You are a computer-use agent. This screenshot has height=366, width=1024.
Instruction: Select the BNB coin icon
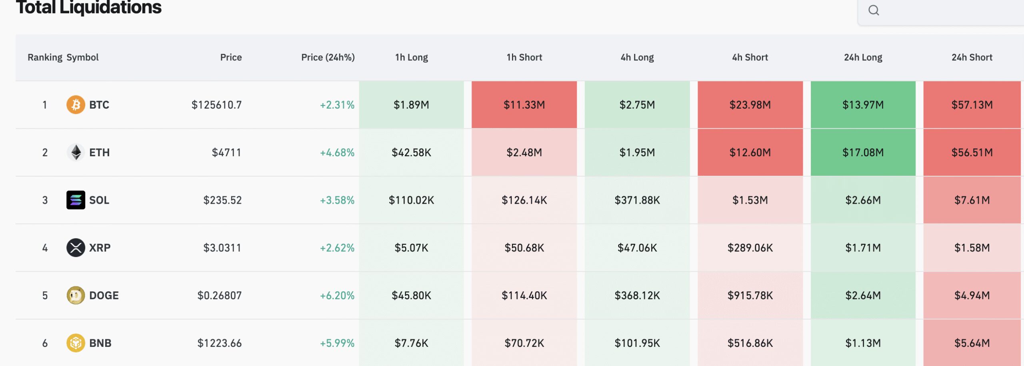click(76, 343)
